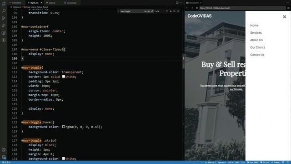The width and height of the screenshot is (291, 164).
Task: Click styles.css in the breadcrumb
Action: click(16, 7)
